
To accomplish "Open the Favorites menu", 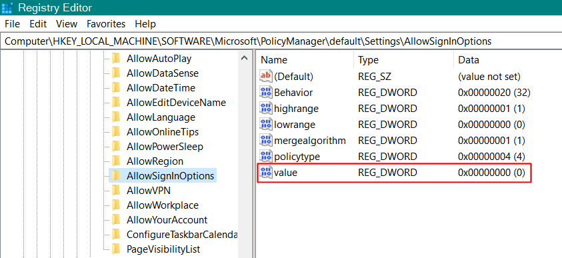I will [106, 24].
